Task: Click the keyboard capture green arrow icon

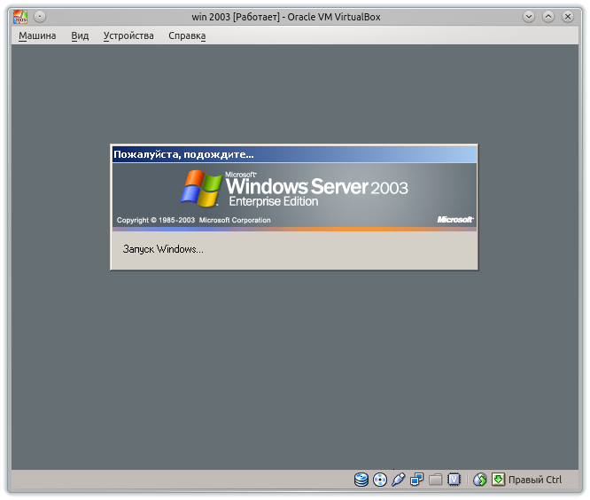Action: (x=498, y=480)
